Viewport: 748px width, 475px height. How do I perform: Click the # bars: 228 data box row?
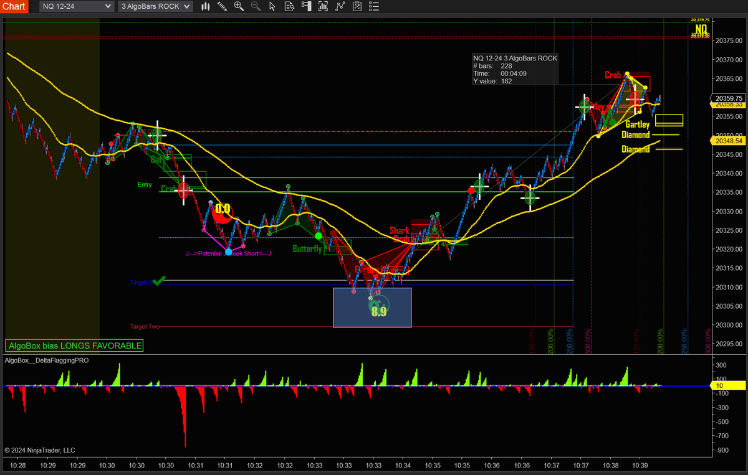[492, 66]
